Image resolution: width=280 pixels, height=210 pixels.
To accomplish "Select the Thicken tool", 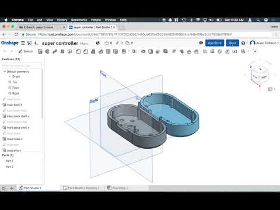I will point(70,51).
